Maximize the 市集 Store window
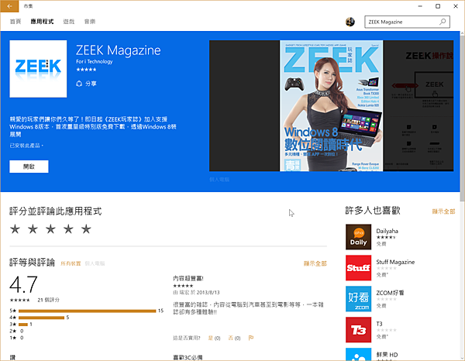The width and height of the screenshot is (465, 361). 438,6
